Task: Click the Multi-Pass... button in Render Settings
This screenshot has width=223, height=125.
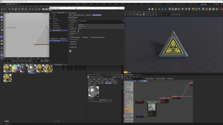Action: pyautogui.click(x=63, y=39)
